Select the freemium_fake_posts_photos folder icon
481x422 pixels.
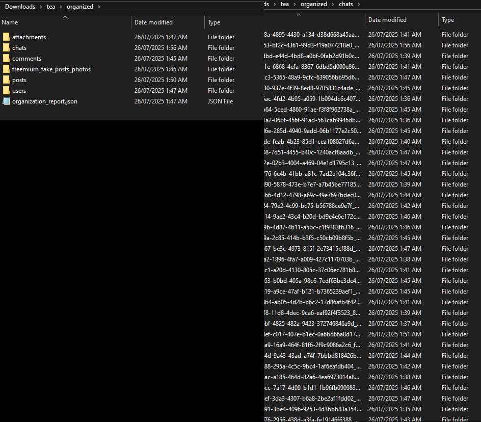point(6,69)
